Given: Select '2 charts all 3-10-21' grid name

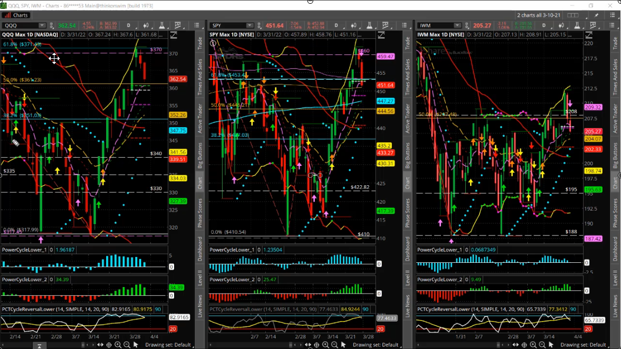Looking at the screenshot, I should (x=539, y=15).
